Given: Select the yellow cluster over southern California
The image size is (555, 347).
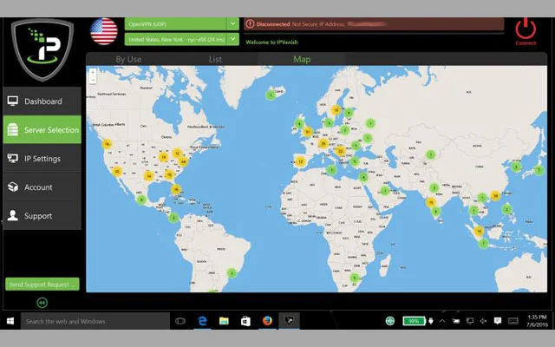Looking at the screenshot, I should coord(117,172).
